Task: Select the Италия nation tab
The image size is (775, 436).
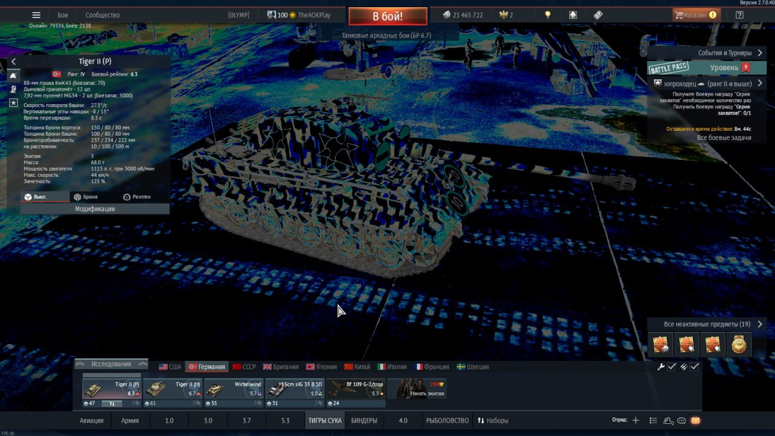Action: coord(392,367)
